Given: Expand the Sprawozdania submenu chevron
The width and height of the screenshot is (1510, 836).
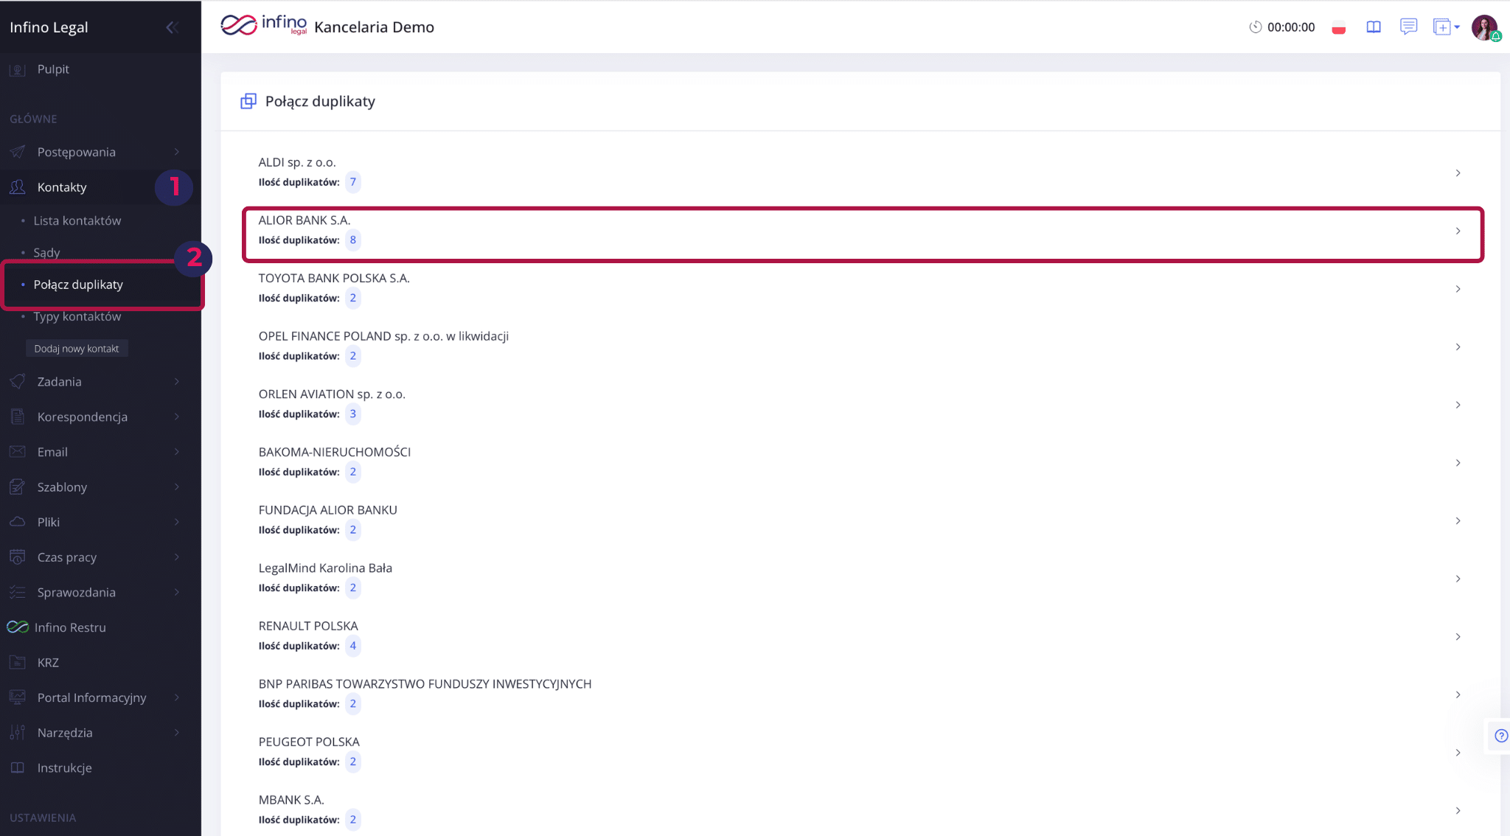Looking at the screenshot, I should (177, 592).
